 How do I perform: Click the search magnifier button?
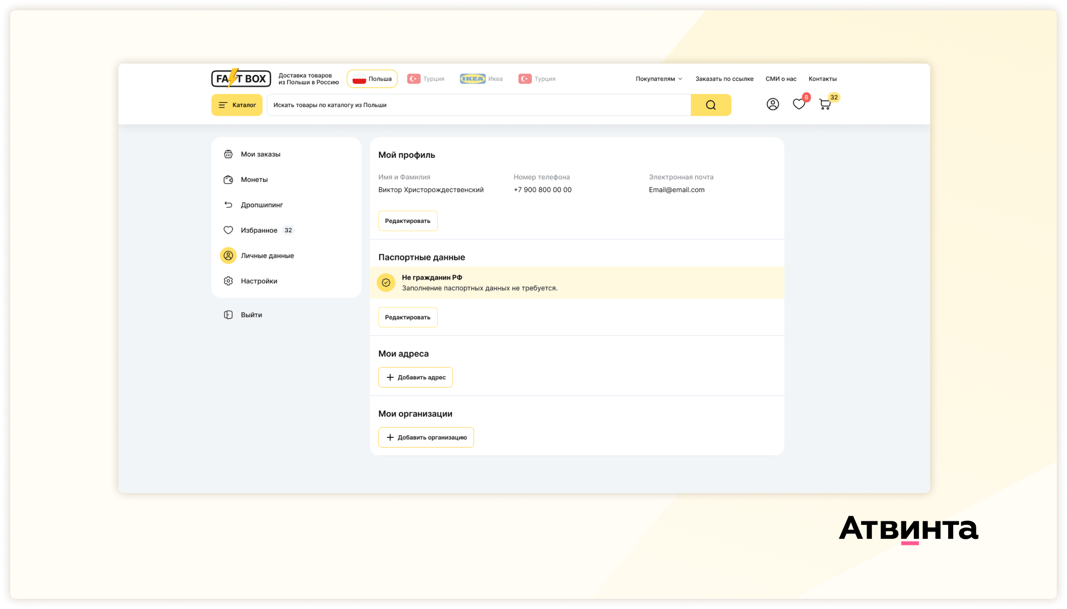click(710, 105)
